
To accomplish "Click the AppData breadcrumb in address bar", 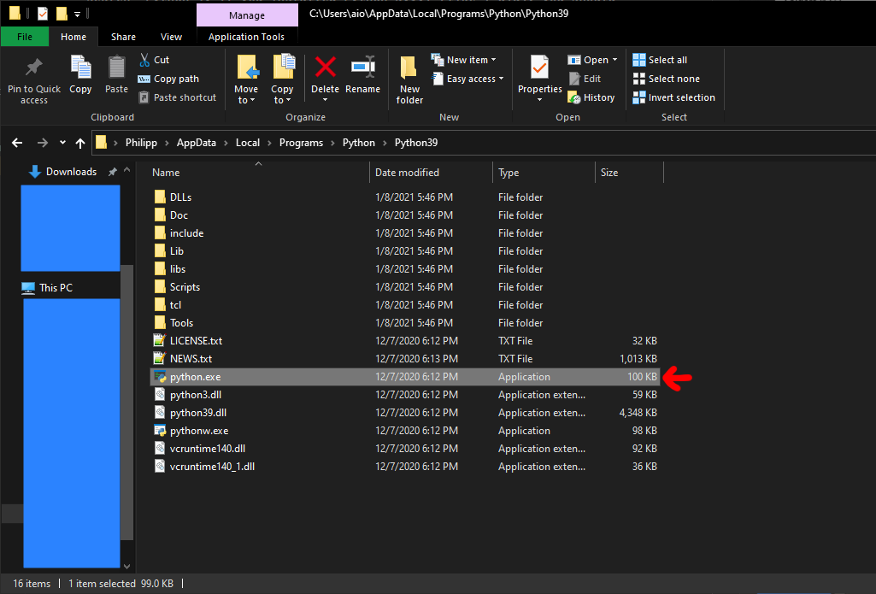I will point(196,143).
